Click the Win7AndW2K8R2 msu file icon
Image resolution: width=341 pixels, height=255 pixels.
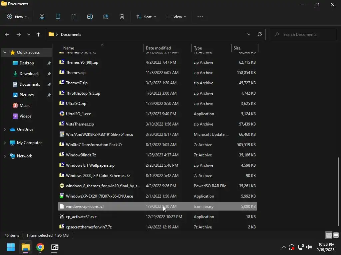click(x=62, y=134)
